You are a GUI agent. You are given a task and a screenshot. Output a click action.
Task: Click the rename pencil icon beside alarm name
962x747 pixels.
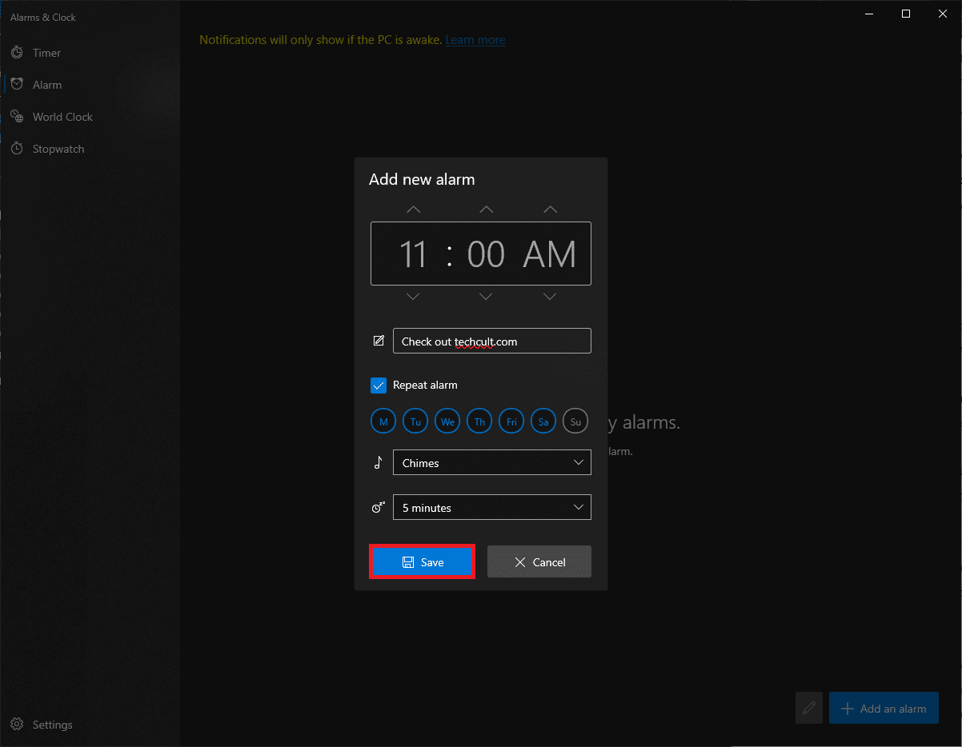point(378,340)
